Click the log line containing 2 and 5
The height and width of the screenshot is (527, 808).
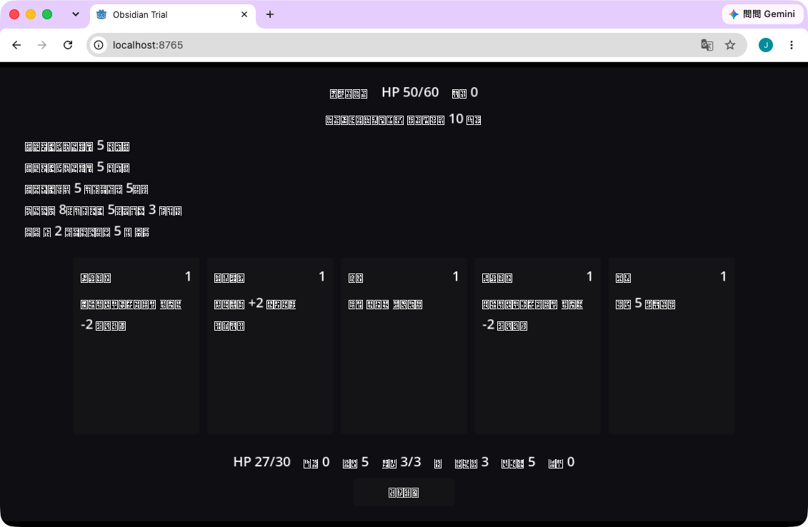click(87, 232)
